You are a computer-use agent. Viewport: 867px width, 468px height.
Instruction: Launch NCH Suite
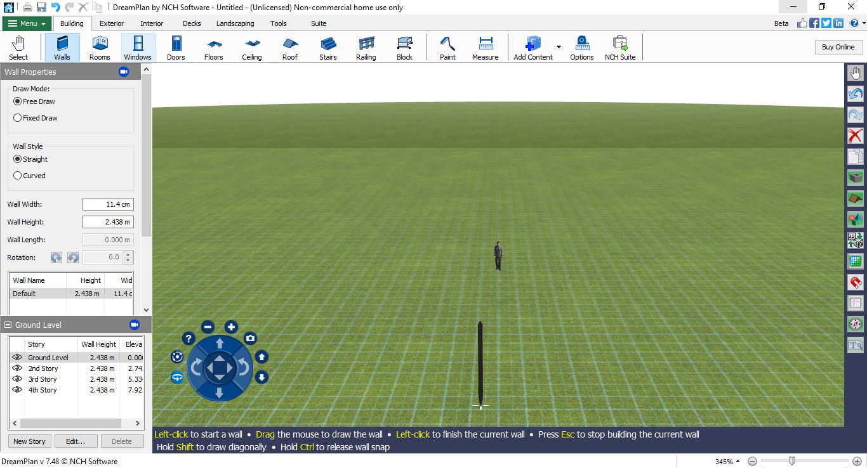click(620, 48)
